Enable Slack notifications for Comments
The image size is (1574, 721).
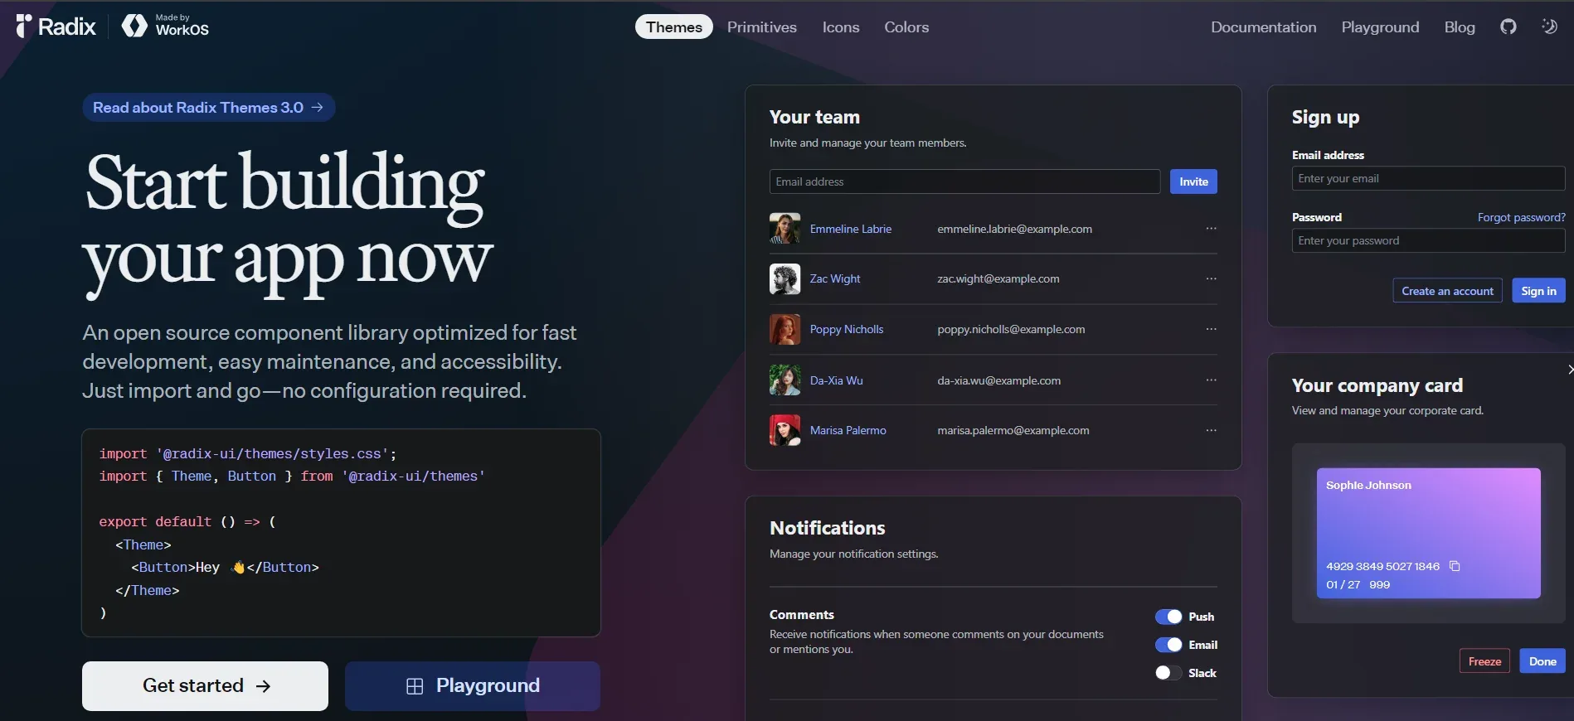1168,673
